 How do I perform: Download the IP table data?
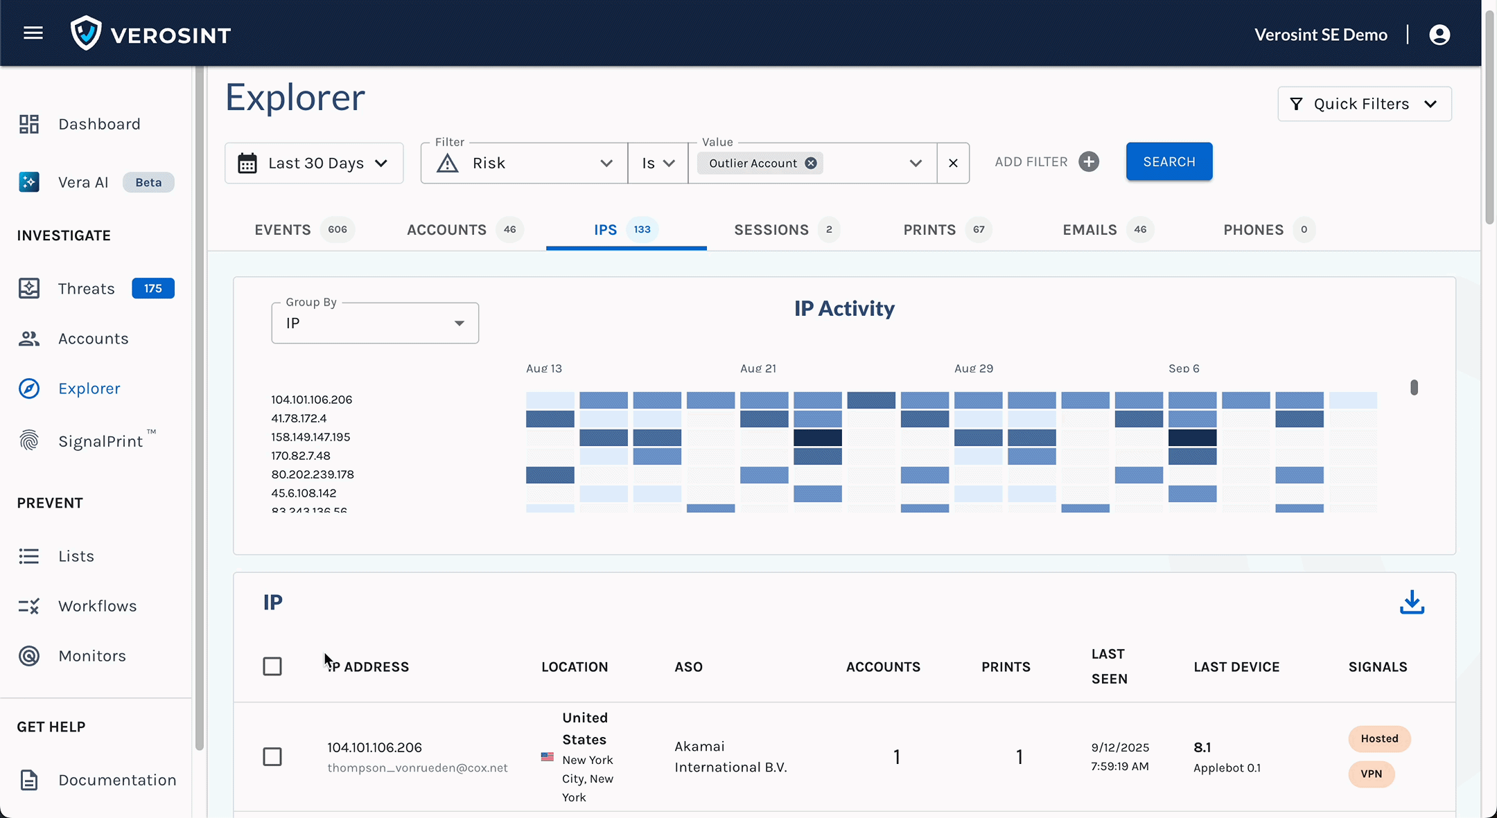coord(1412,603)
